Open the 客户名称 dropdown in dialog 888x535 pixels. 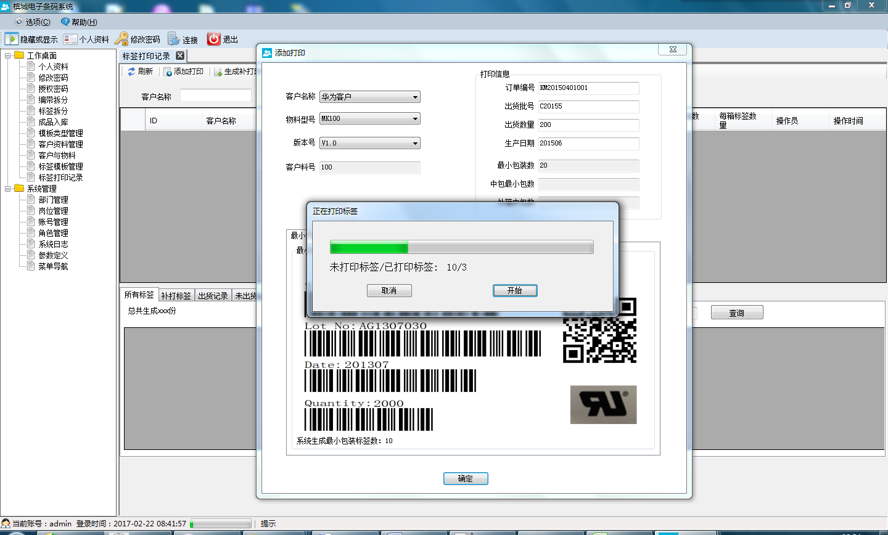click(415, 97)
